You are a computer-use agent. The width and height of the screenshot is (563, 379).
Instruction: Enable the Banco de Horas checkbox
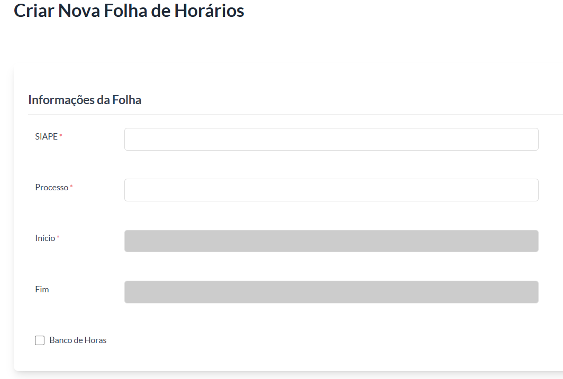(x=40, y=340)
